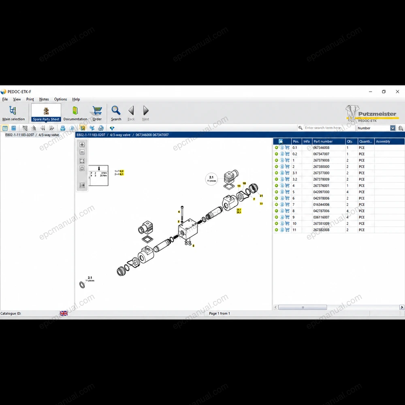Select the E802-1-11183-0207 / 4/3-way valve tree item

(x=32, y=135)
